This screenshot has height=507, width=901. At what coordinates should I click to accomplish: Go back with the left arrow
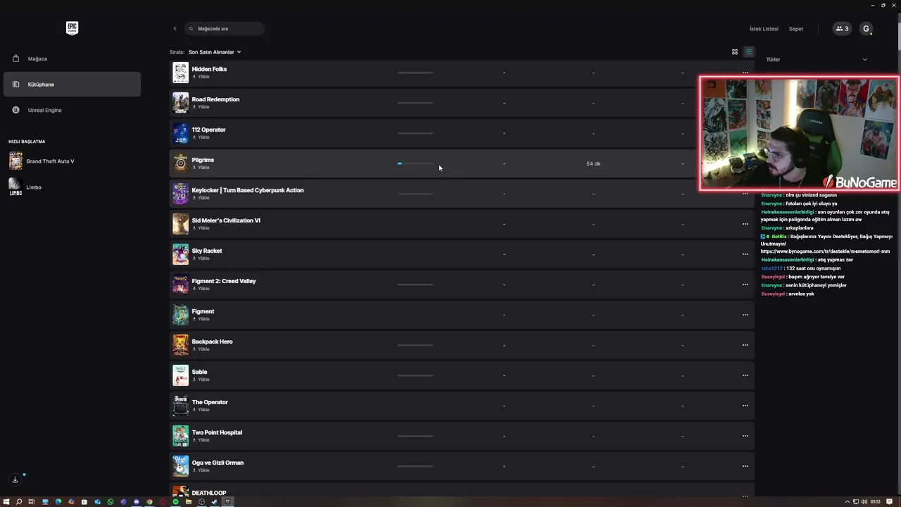tap(175, 29)
